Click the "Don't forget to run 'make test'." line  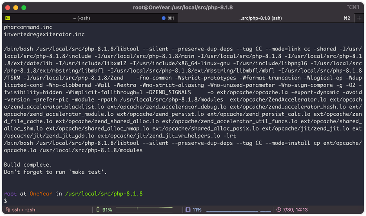(x=55, y=172)
